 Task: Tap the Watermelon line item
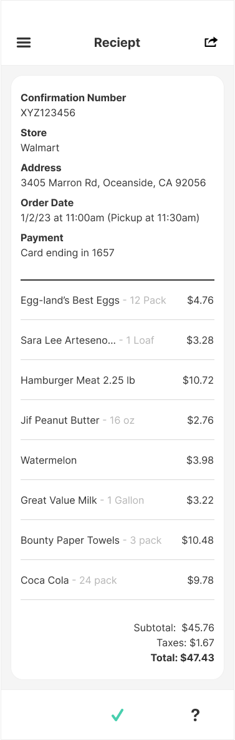click(x=117, y=460)
